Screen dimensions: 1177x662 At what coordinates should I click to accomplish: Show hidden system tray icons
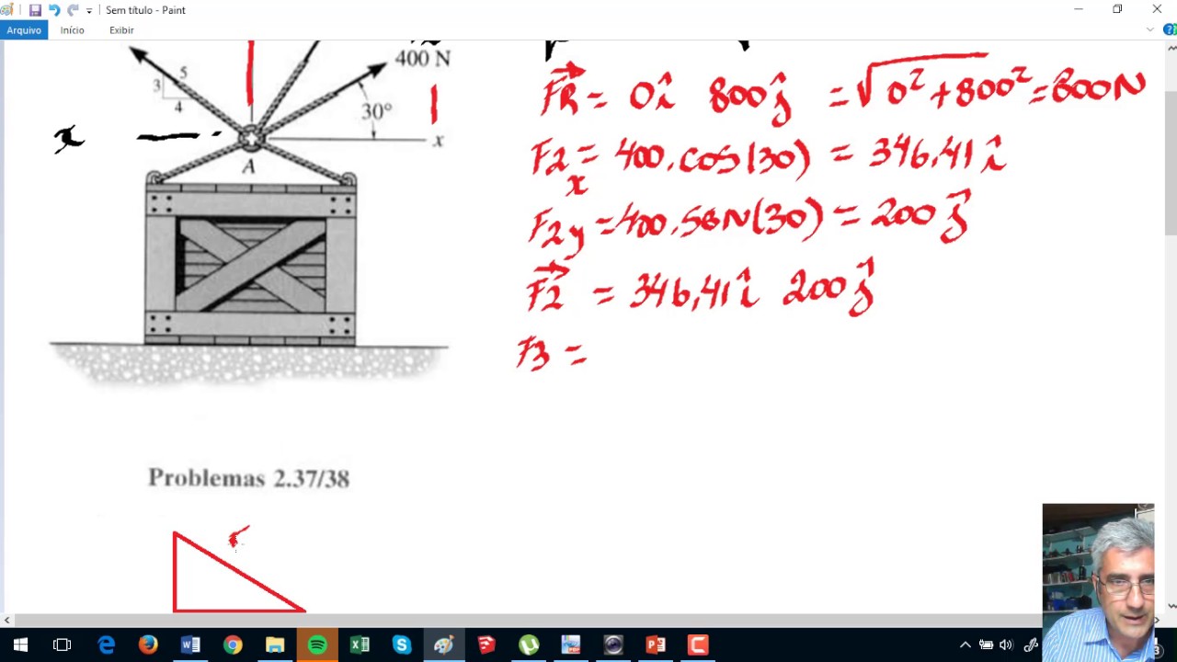click(x=966, y=645)
